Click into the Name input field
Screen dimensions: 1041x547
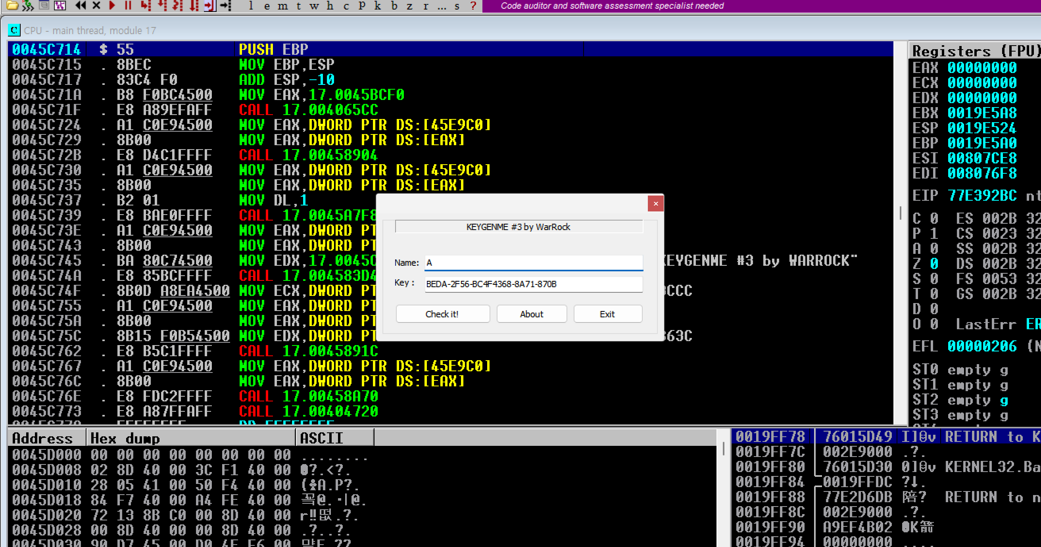pos(534,263)
